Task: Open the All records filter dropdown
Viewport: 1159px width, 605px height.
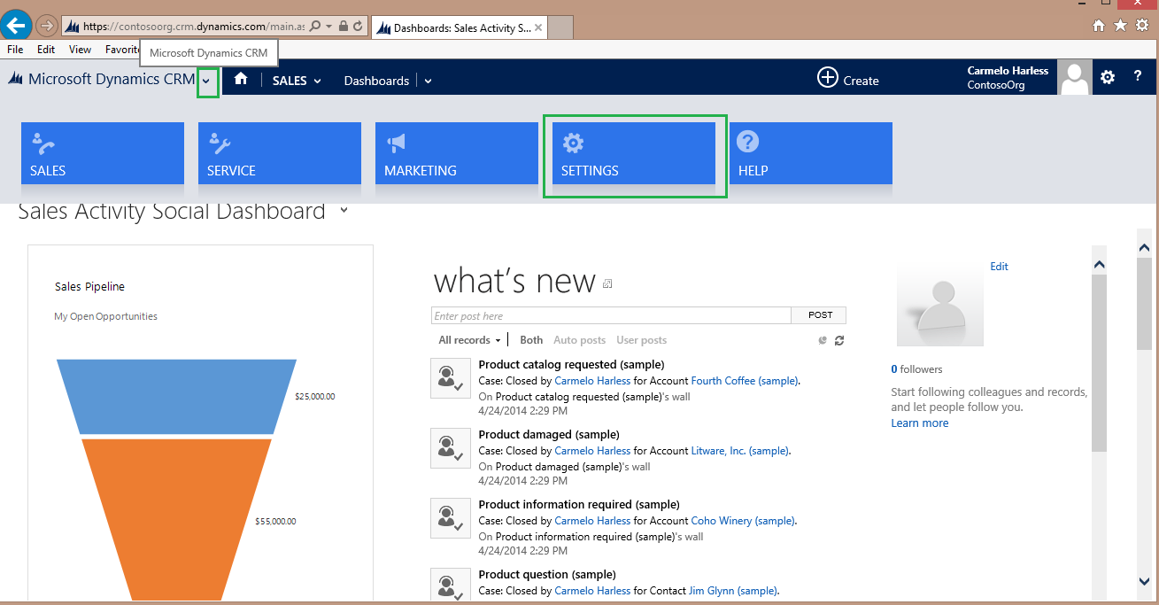Action: [x=467, y=339]
